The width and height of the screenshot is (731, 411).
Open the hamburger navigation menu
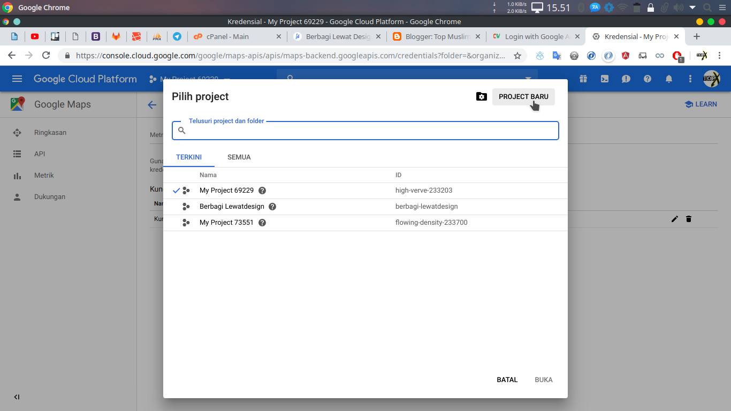(x=17, y=79)
